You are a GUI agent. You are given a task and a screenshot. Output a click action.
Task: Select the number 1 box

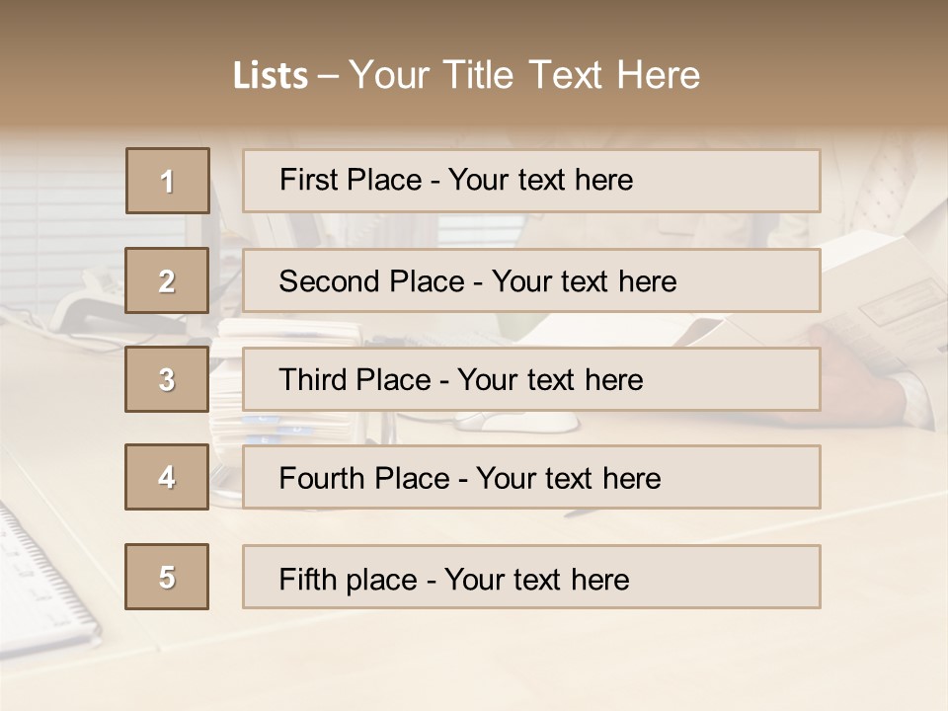point(168,181)
